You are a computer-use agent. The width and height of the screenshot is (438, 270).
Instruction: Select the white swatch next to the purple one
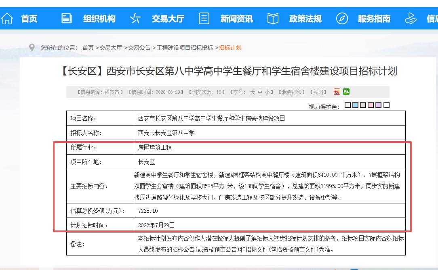[x=386, y=105]
